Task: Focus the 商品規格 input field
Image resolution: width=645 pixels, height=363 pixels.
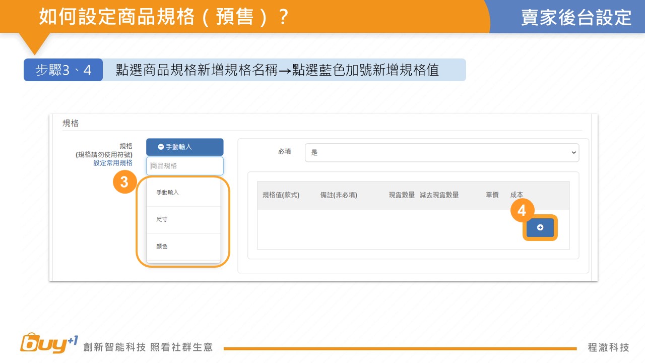Action: pos(184,166)
